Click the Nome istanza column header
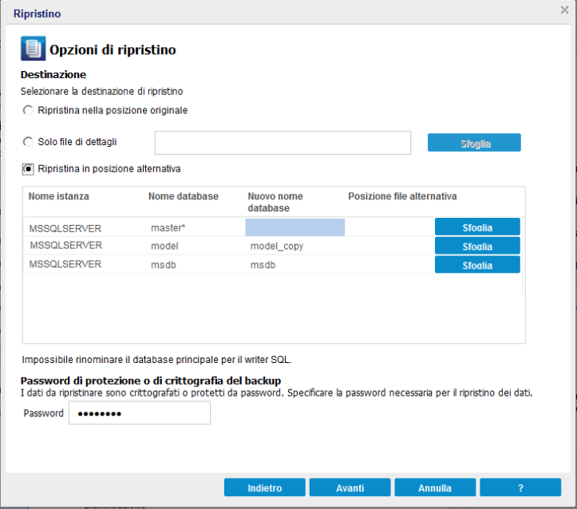Screen dimensions: 577x509 coord(59,196)
